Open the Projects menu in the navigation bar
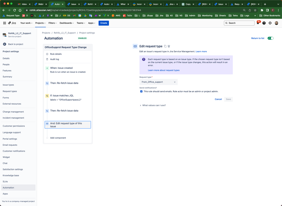The width and height of the screenshot is (282, 206). pos(40,23)
